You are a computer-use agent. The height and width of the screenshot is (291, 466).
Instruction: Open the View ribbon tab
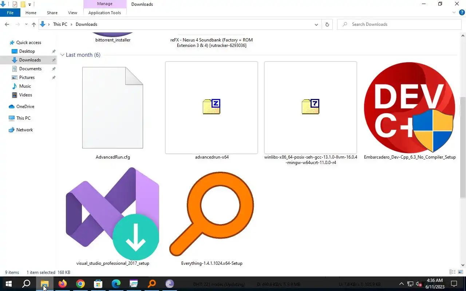72,13
